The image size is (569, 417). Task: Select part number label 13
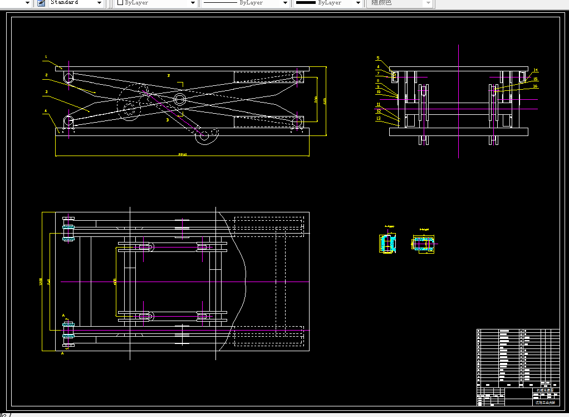379,118
